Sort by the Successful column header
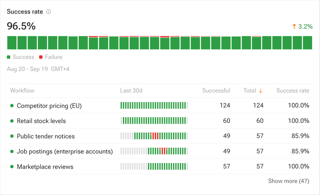This screenshot has width=320, height=195. [x=216, y=90]
